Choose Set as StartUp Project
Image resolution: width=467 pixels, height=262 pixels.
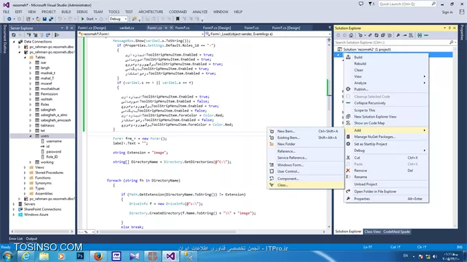coord(386,144)
